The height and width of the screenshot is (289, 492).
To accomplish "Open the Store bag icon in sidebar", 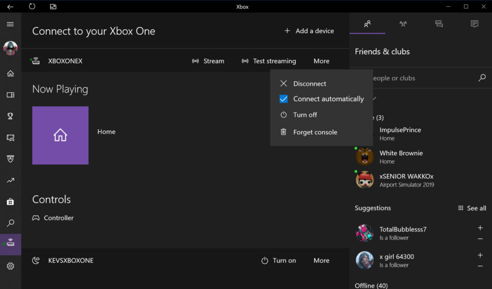I will click(10, 201).
